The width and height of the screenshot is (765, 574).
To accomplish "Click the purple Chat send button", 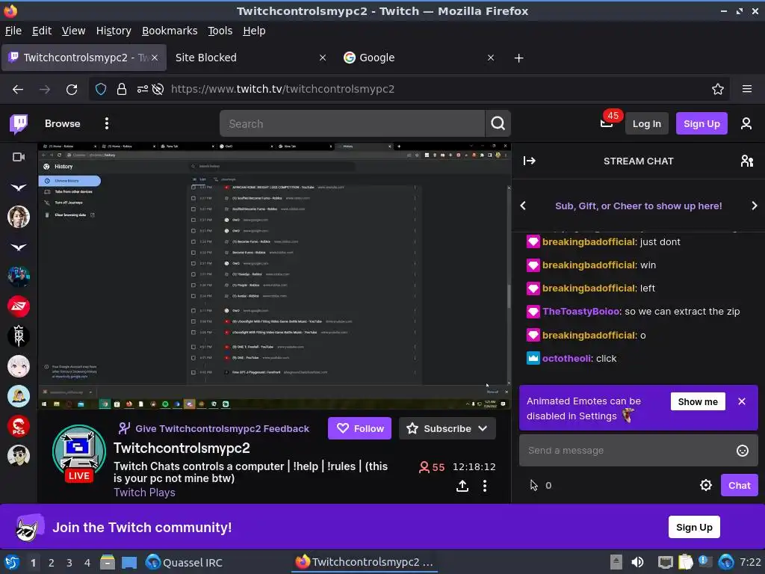I will click(739, 485).
